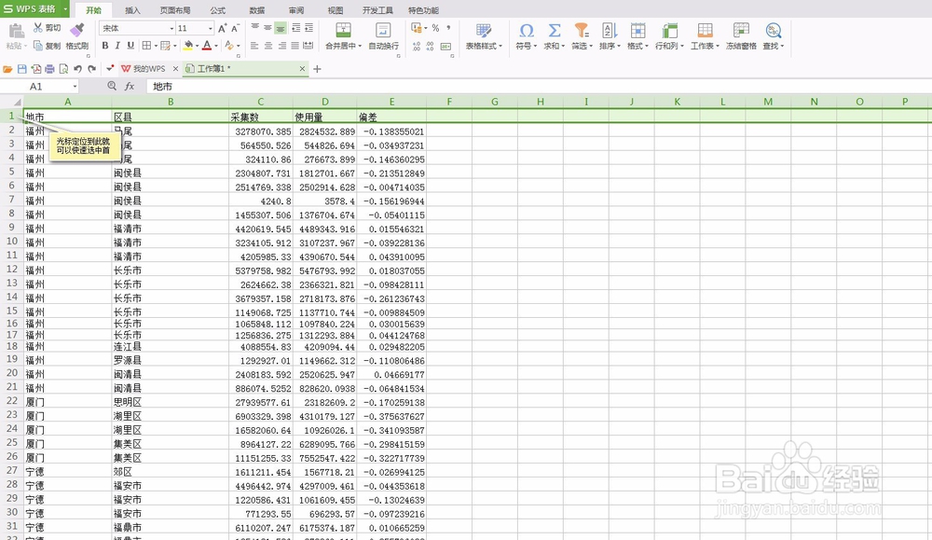Open the borders dropdown arrow

[156, 46]
